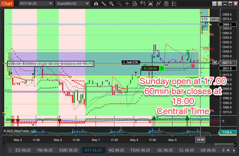Image resolution: width=239 pixels, height=156 pixels.
Task: Click the Chart menu button
Action: tap(7, 4)
